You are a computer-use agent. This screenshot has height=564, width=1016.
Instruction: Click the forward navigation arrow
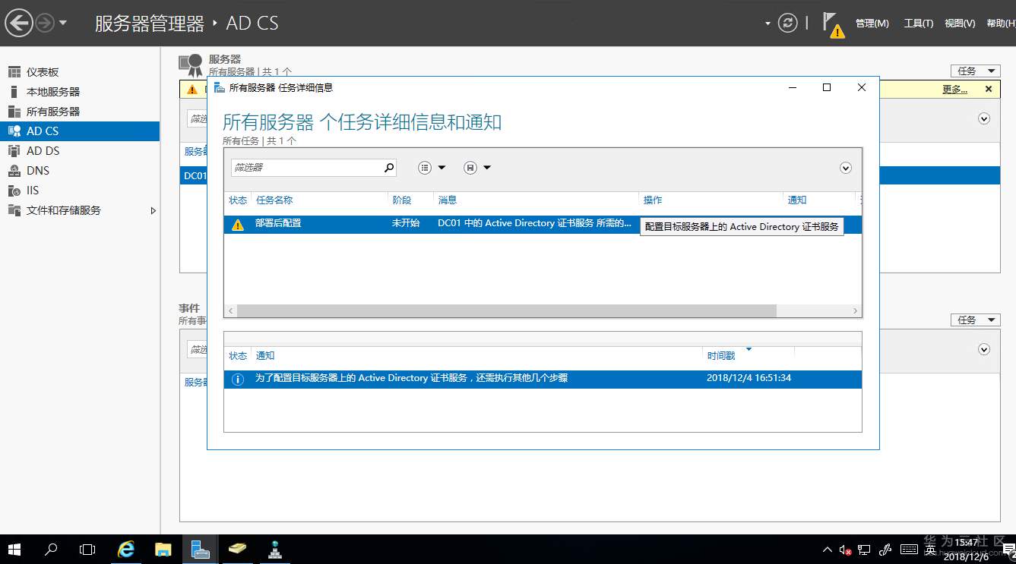pos(45,23)
